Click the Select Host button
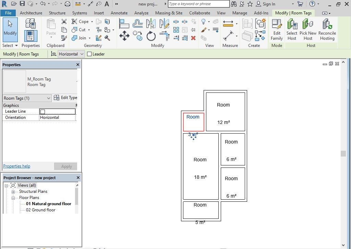351x249 pixels. tap(292, 29)
